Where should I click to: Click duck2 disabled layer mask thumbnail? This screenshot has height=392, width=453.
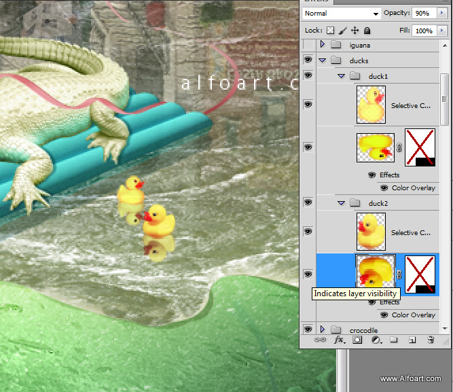tap(420, 274)
